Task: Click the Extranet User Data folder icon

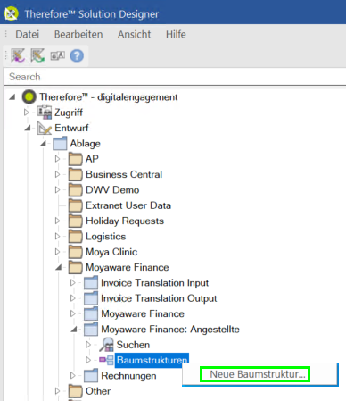Action: coord(76,205)
